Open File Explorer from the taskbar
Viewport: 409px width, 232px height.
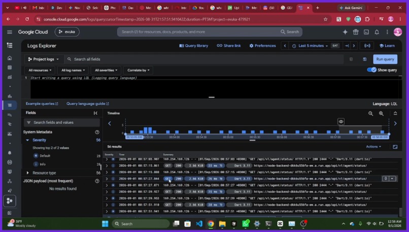222,224
